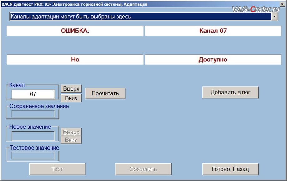
Task: Click the Добавить в лог button
Action: click(231, 92)
